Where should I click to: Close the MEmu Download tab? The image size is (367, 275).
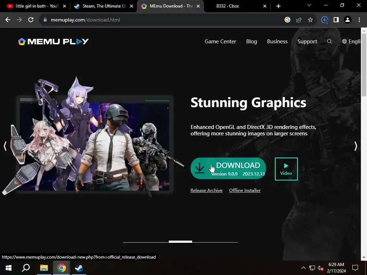(x=198, y=6)
